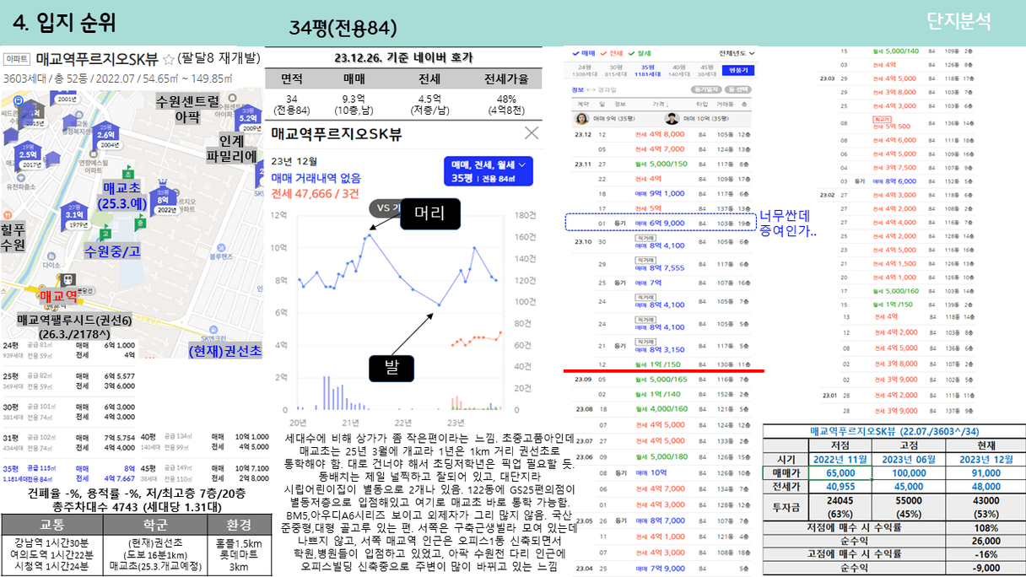Screen dimensions: 1026x577
Task: Select the 30평 listing row
Action: point(68,411)
